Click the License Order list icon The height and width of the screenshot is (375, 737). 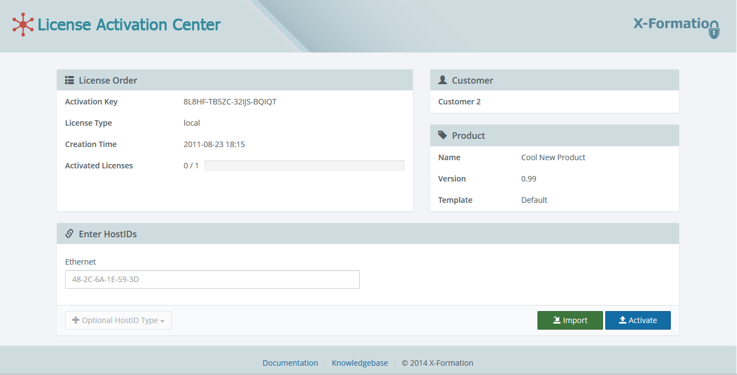pyautogui.click(x=69, y=80)
